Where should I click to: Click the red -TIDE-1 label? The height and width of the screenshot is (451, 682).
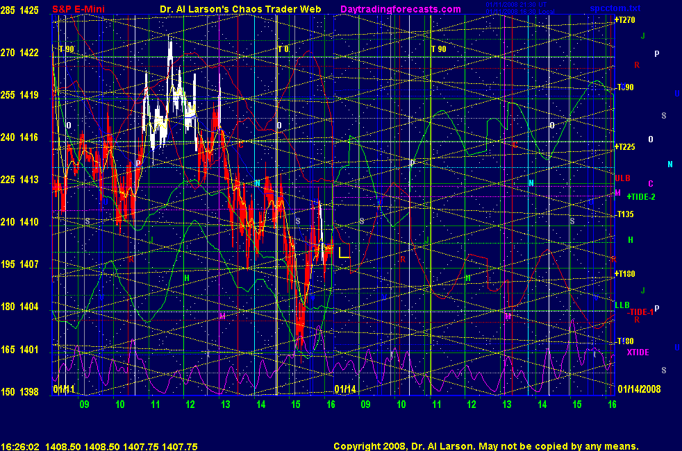640,312
